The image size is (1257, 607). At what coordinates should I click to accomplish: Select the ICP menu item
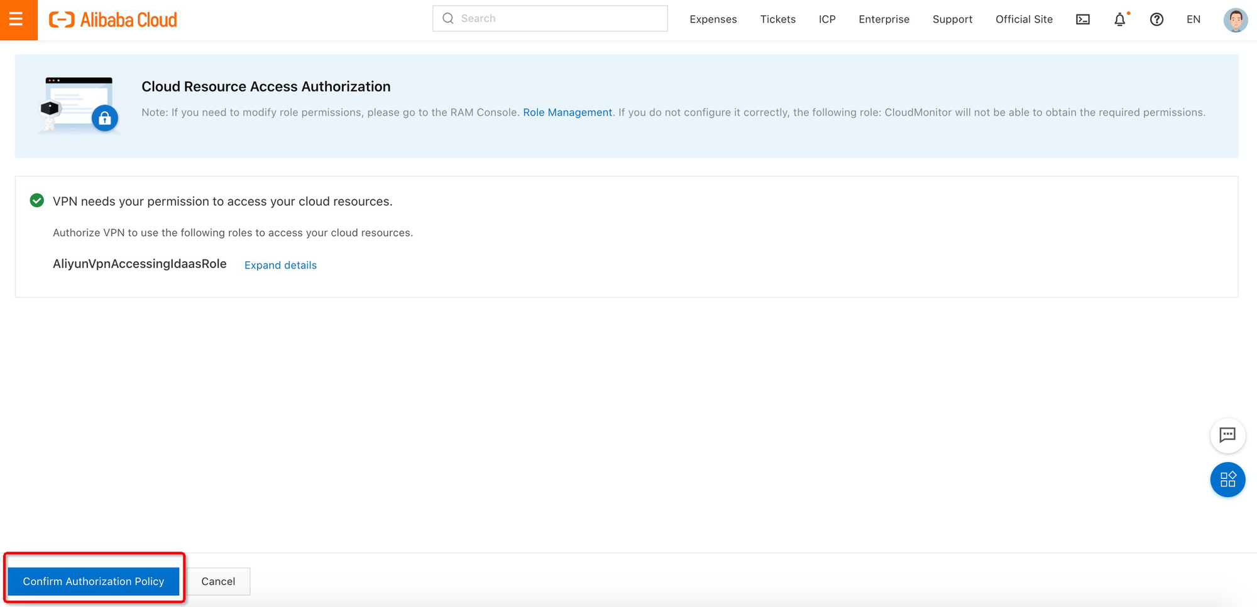coord(827,19)
